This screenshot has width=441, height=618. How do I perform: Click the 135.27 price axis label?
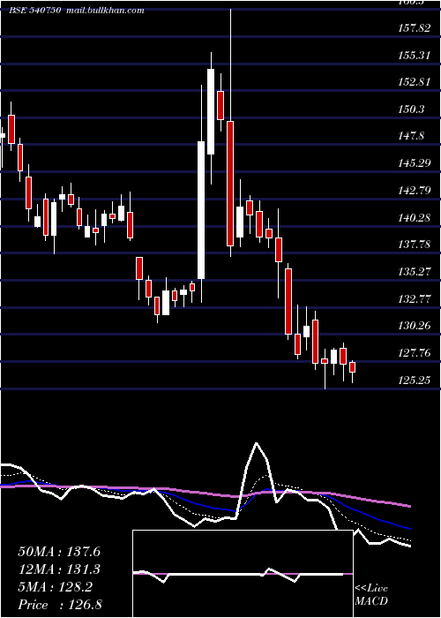[414, 272]
